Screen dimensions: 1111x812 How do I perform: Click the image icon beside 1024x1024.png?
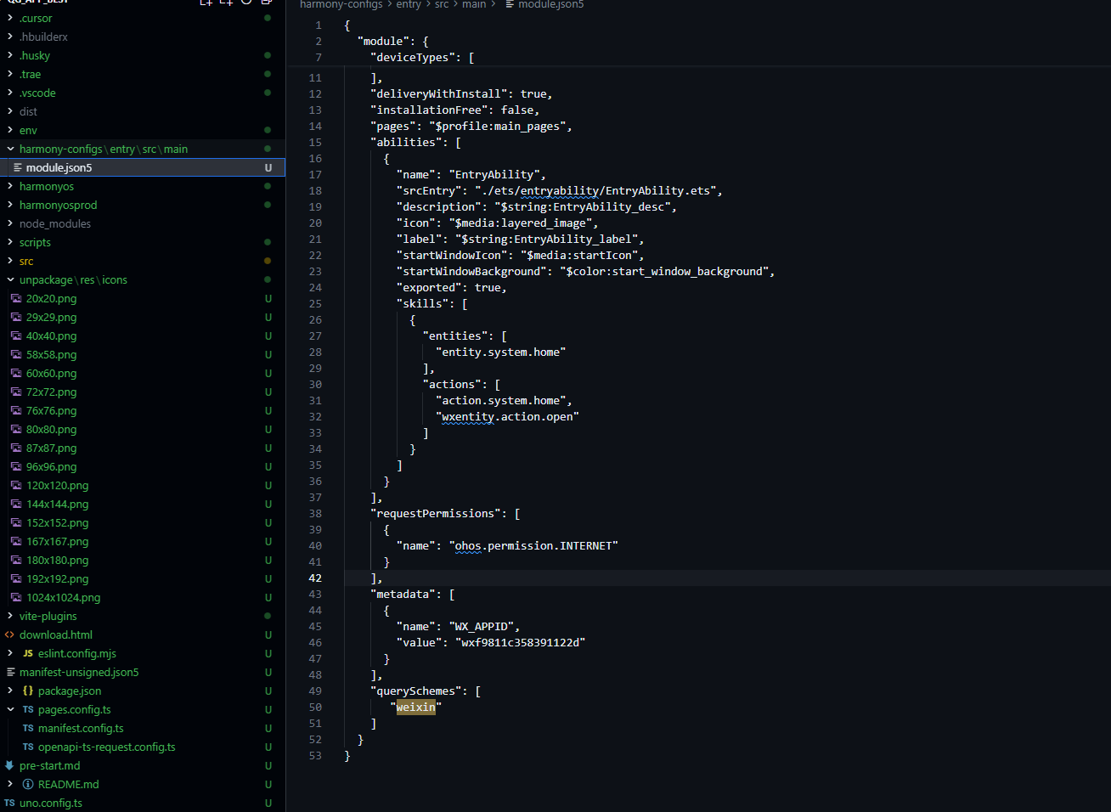tap(16, 597)
